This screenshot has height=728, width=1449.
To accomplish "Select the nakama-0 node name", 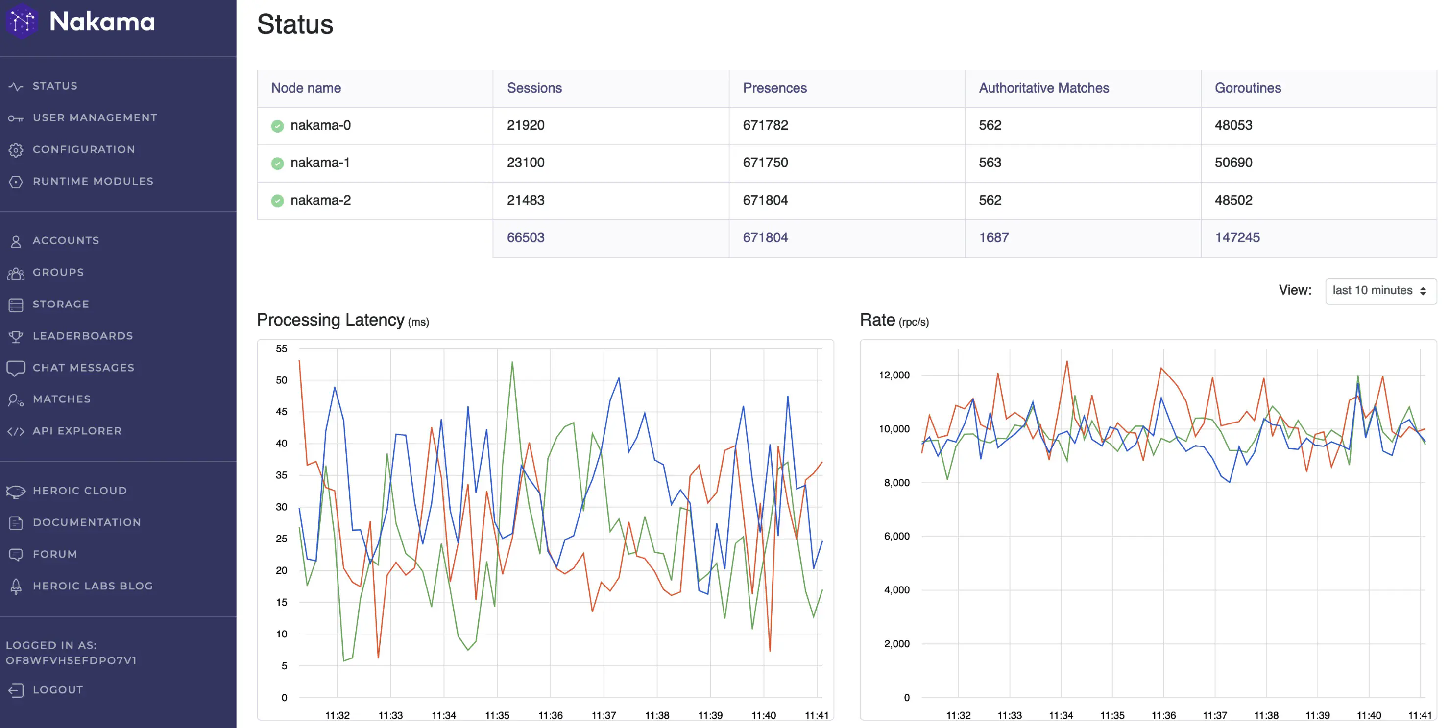I will pyautogui.click(x=321, y=125).
